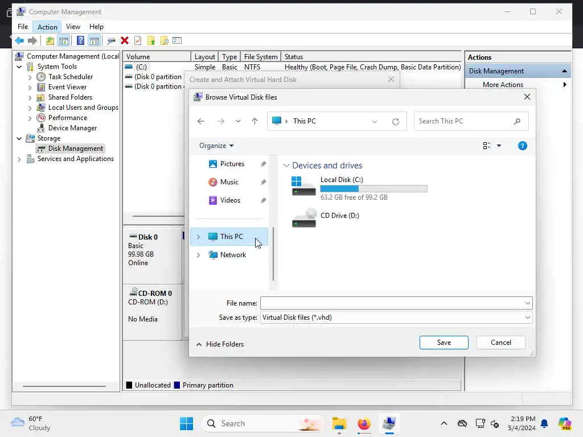Click the forward arrow in Browse dialog
The image size is (583, 437).
pos(221,121)
